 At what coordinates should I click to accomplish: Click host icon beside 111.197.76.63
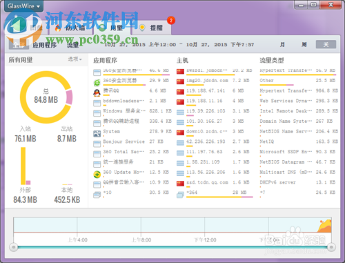tap(180, 153)
